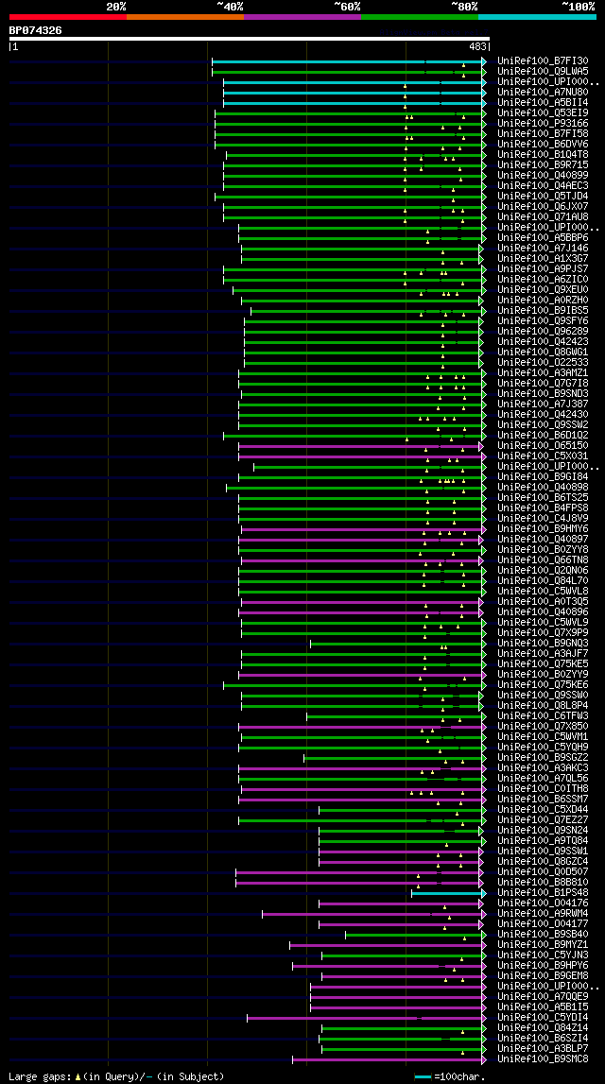Click the green alignment bar for UniRef100_B9GNQ3
The height and width of the screenshot is (1084, 605).
(398, 644)
